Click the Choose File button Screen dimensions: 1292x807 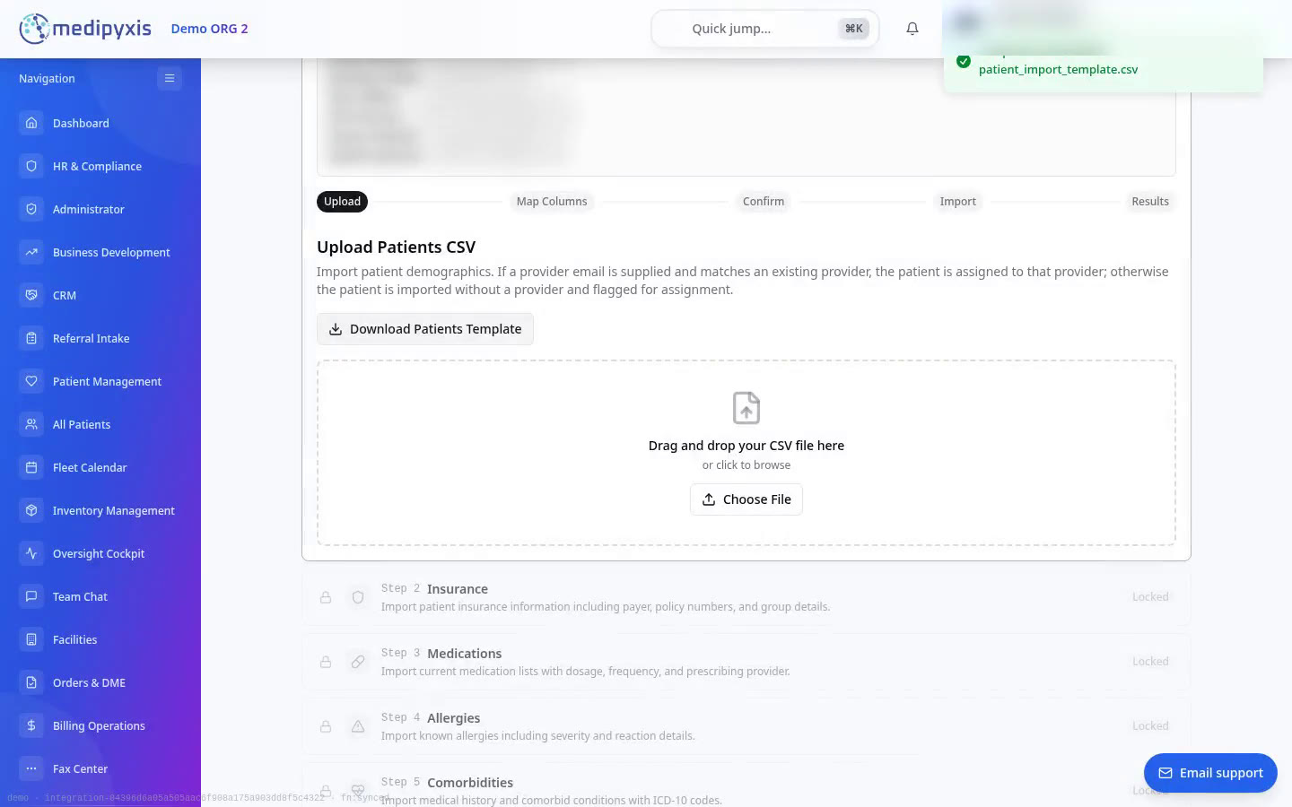click(746, 499)
